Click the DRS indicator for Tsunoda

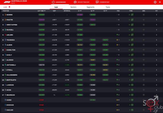pyautogui.click(x=144, y=40)
